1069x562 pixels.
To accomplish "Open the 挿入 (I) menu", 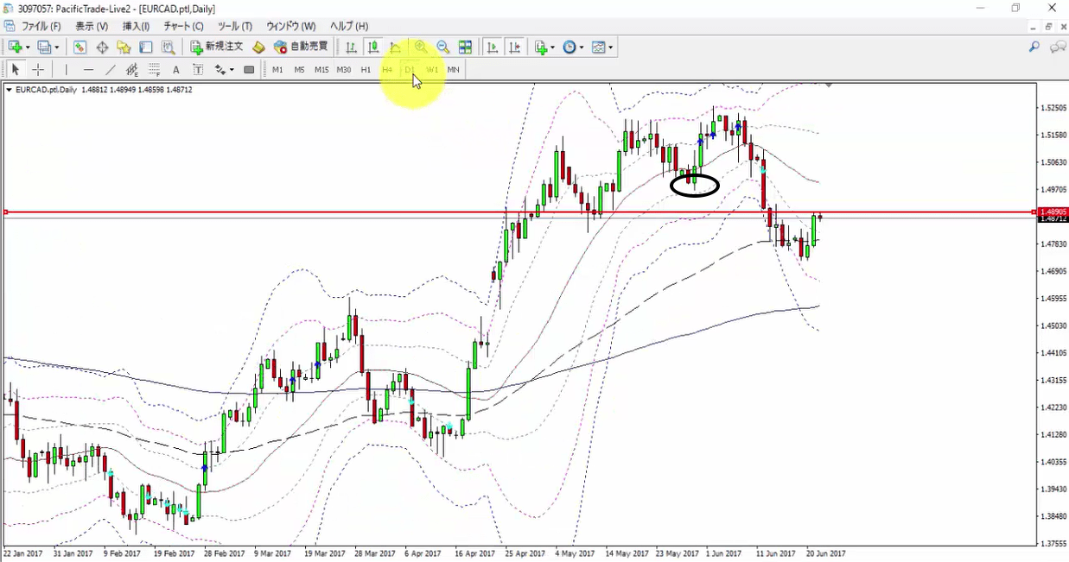I will click(136, 26).
